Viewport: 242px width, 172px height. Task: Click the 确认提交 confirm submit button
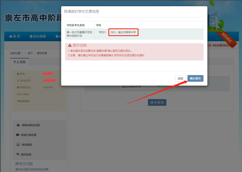point(195,78)
